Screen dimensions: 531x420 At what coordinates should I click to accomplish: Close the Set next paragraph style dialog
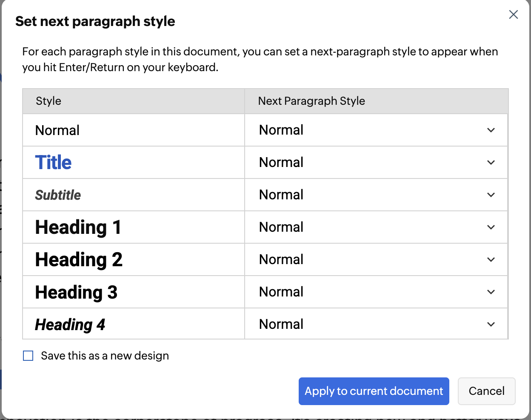point(514,15)
